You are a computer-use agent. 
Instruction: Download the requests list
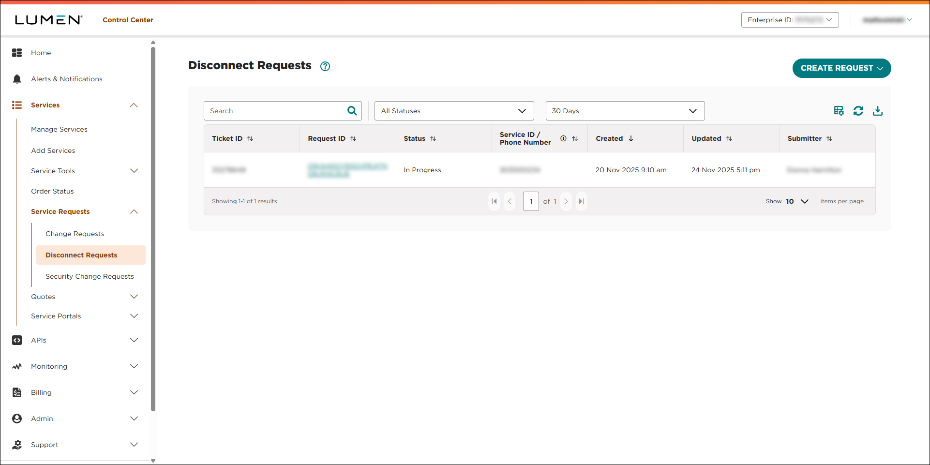pos(877,111)
